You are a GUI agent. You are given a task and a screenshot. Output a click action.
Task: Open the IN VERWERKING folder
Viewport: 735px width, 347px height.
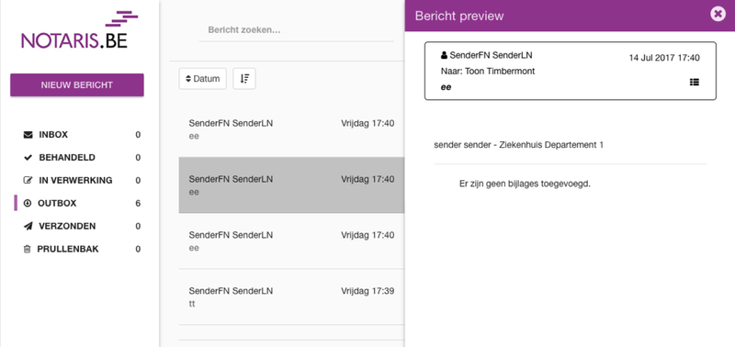click(77, 180)
